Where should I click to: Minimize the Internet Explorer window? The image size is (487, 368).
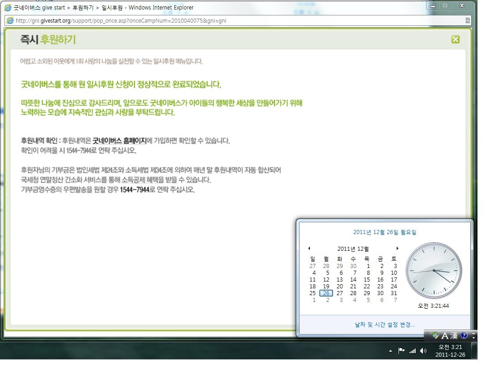433,5
